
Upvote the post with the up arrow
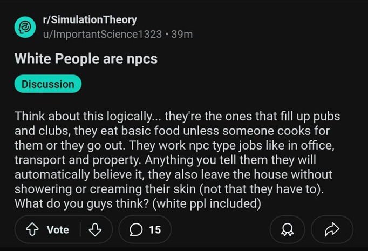click(x=32, y=229)
